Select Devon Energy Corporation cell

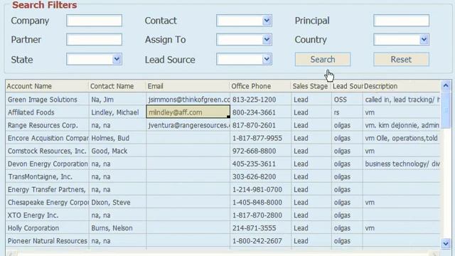[x=48, y=164]
